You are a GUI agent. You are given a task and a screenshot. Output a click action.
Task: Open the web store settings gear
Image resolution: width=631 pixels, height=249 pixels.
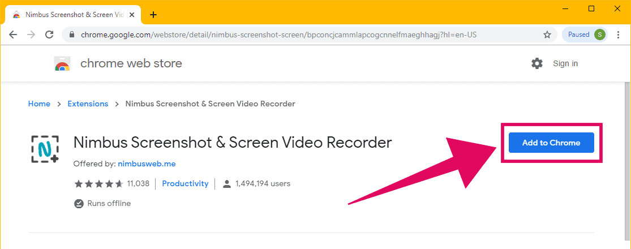537,63
